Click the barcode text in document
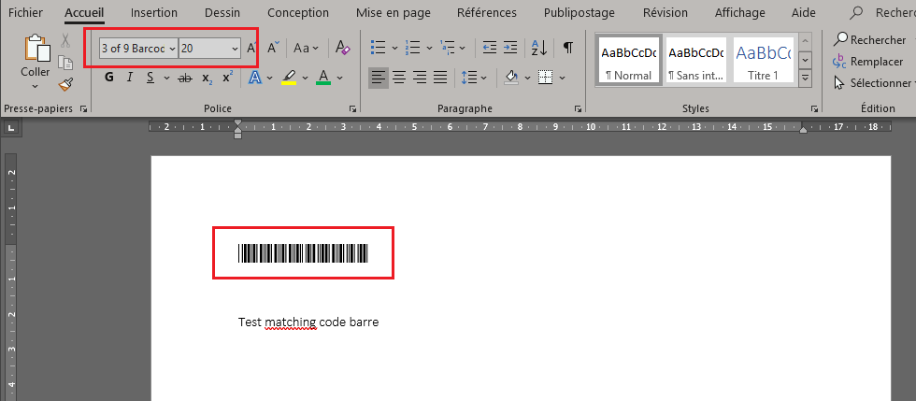Viewport: 916px width, 401px height. pos(303,253)
